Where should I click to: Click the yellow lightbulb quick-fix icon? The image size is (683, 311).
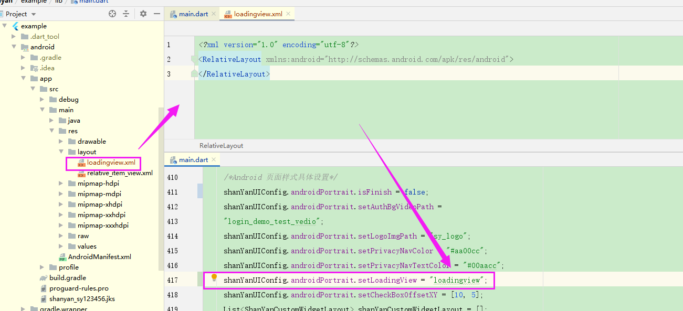[214, 278]
